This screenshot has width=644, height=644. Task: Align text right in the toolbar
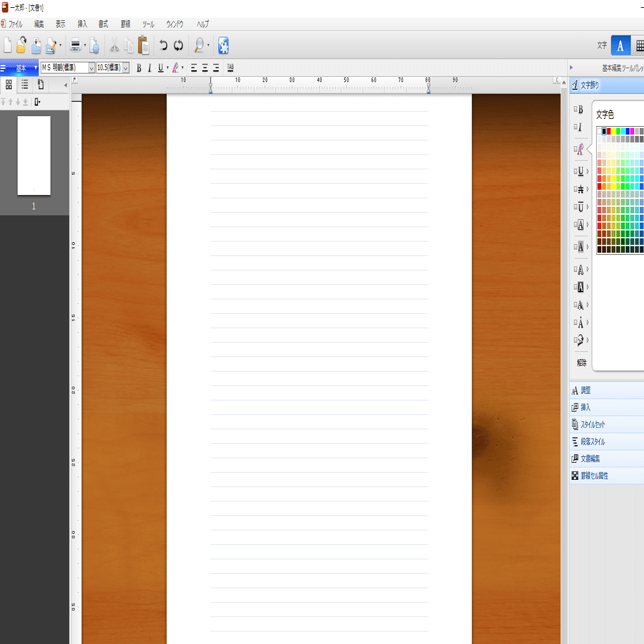(216, 68)
